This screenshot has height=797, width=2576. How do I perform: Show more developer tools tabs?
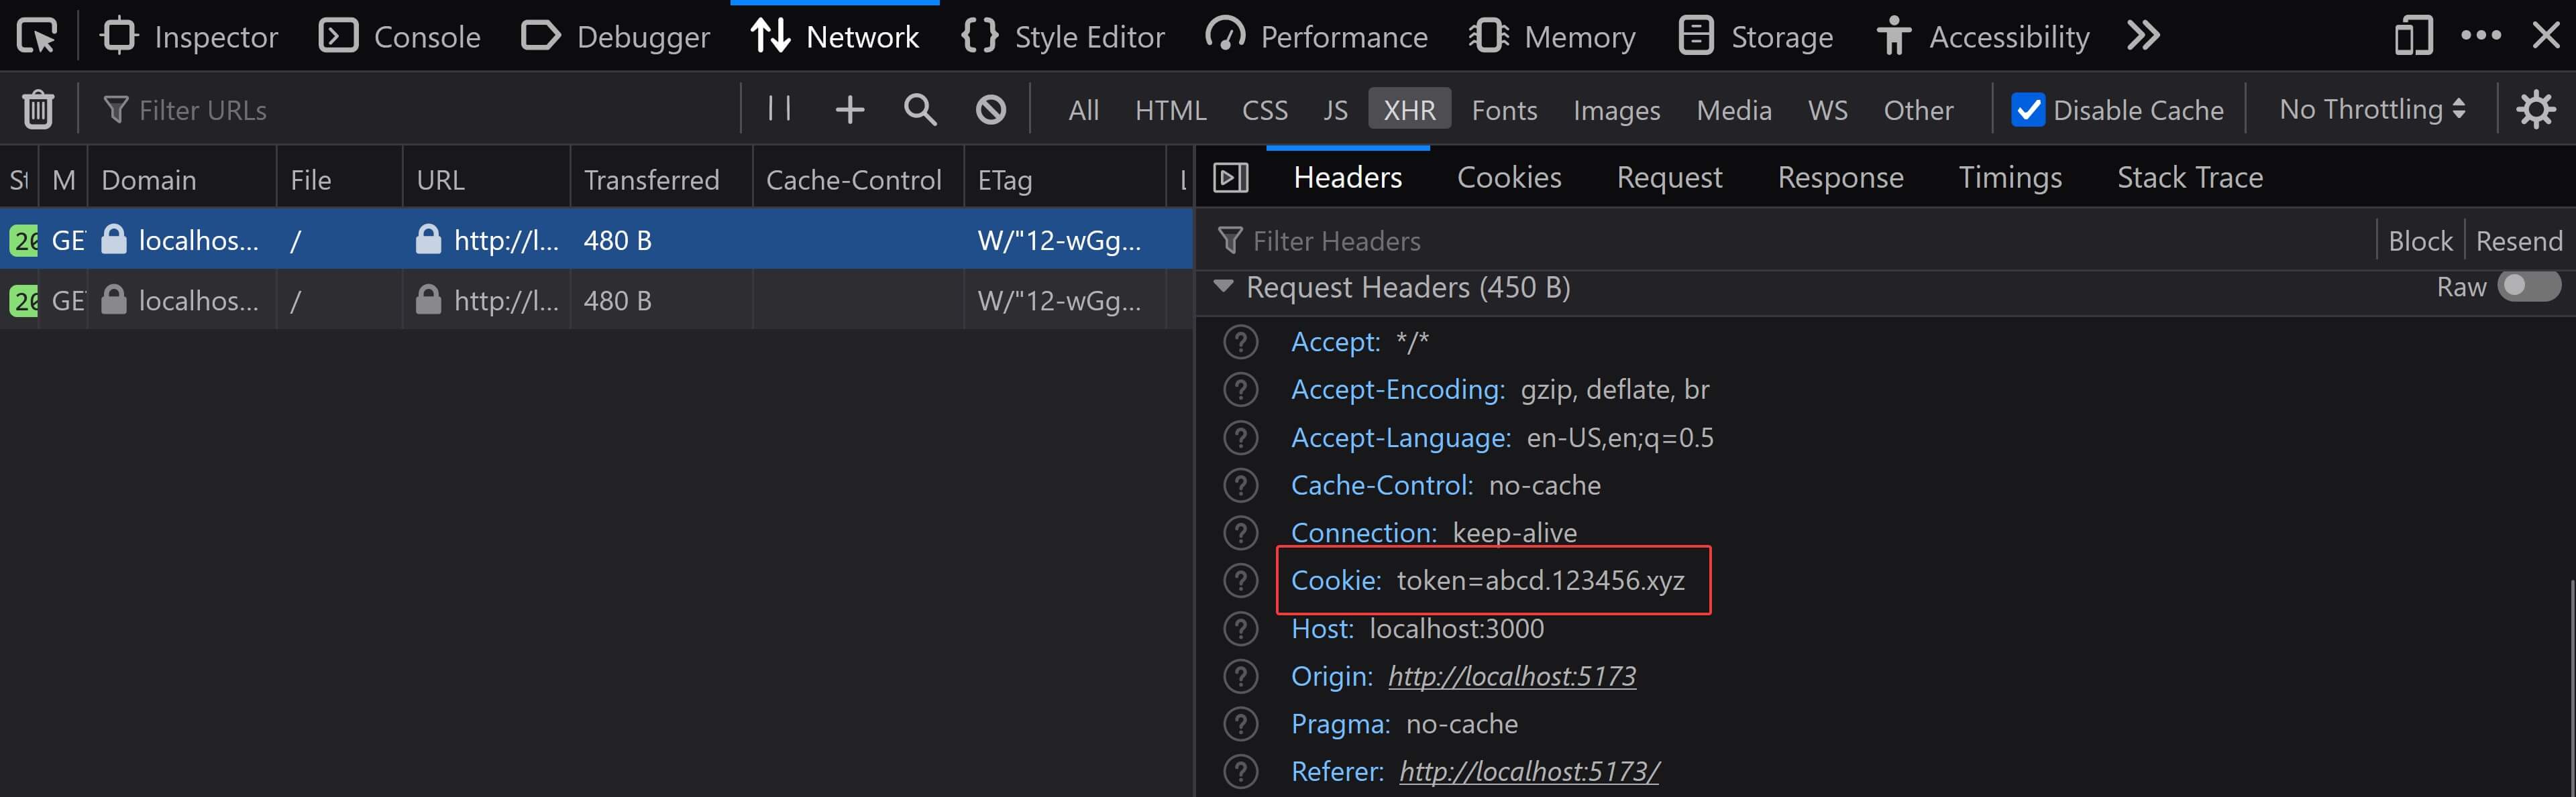click(2143, 36)
